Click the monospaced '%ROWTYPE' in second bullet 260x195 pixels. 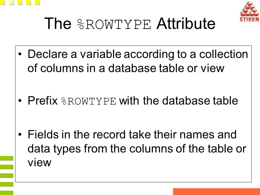[x=89, y=101]
